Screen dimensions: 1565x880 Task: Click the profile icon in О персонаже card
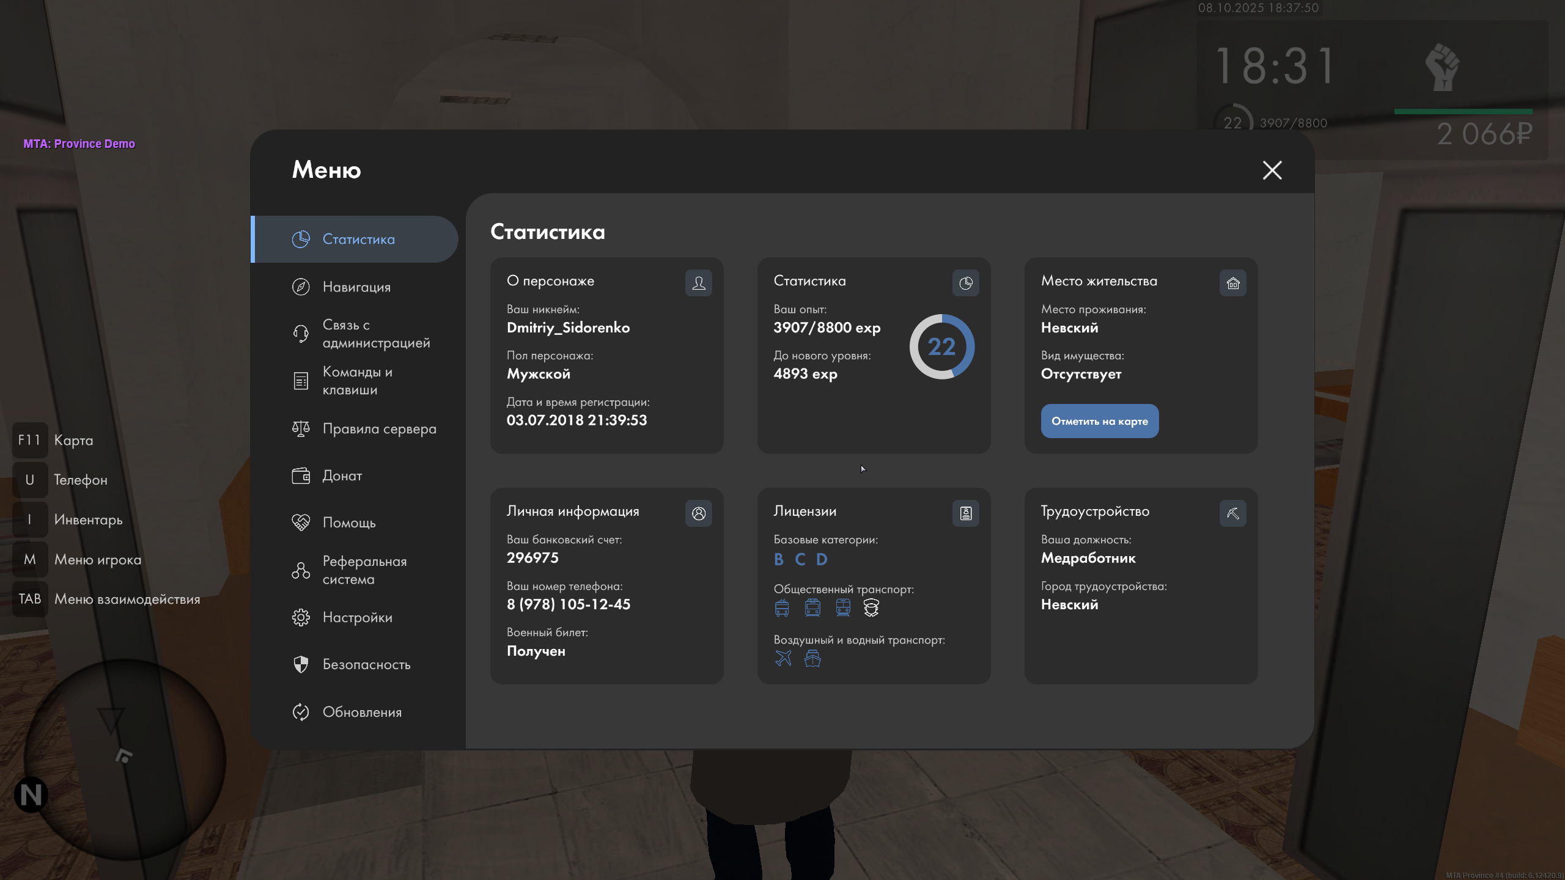coord(699,283)
